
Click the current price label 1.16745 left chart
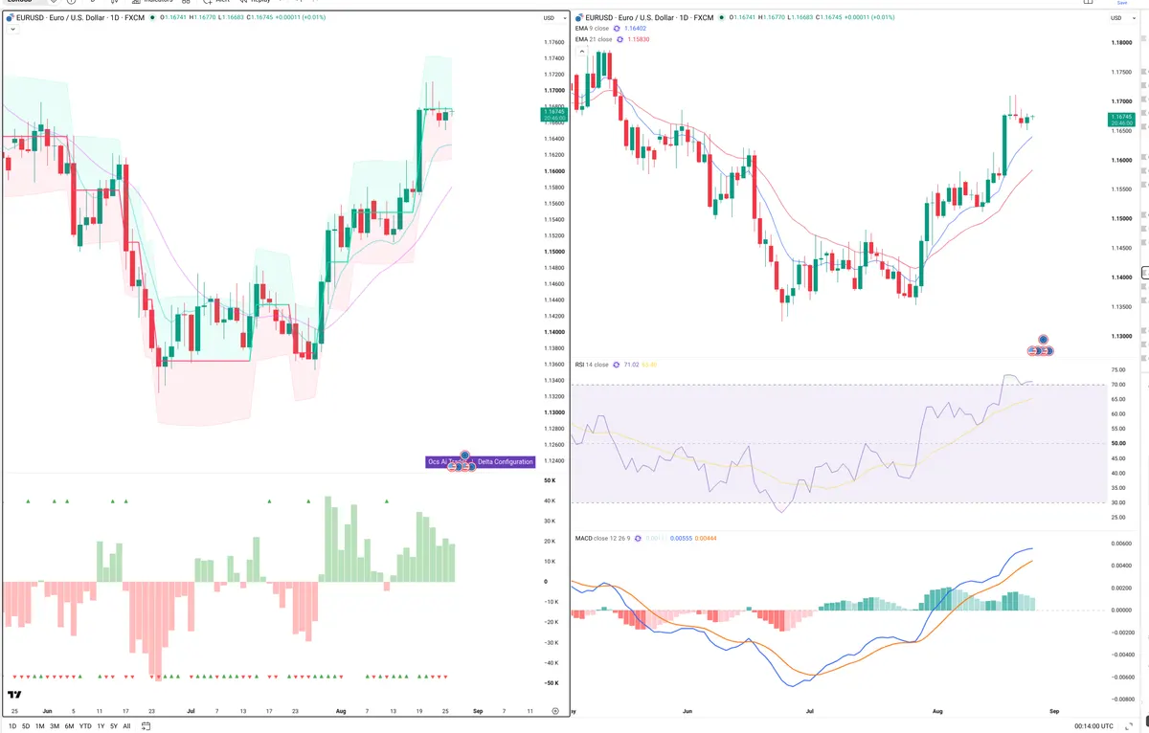pos(554,114)
